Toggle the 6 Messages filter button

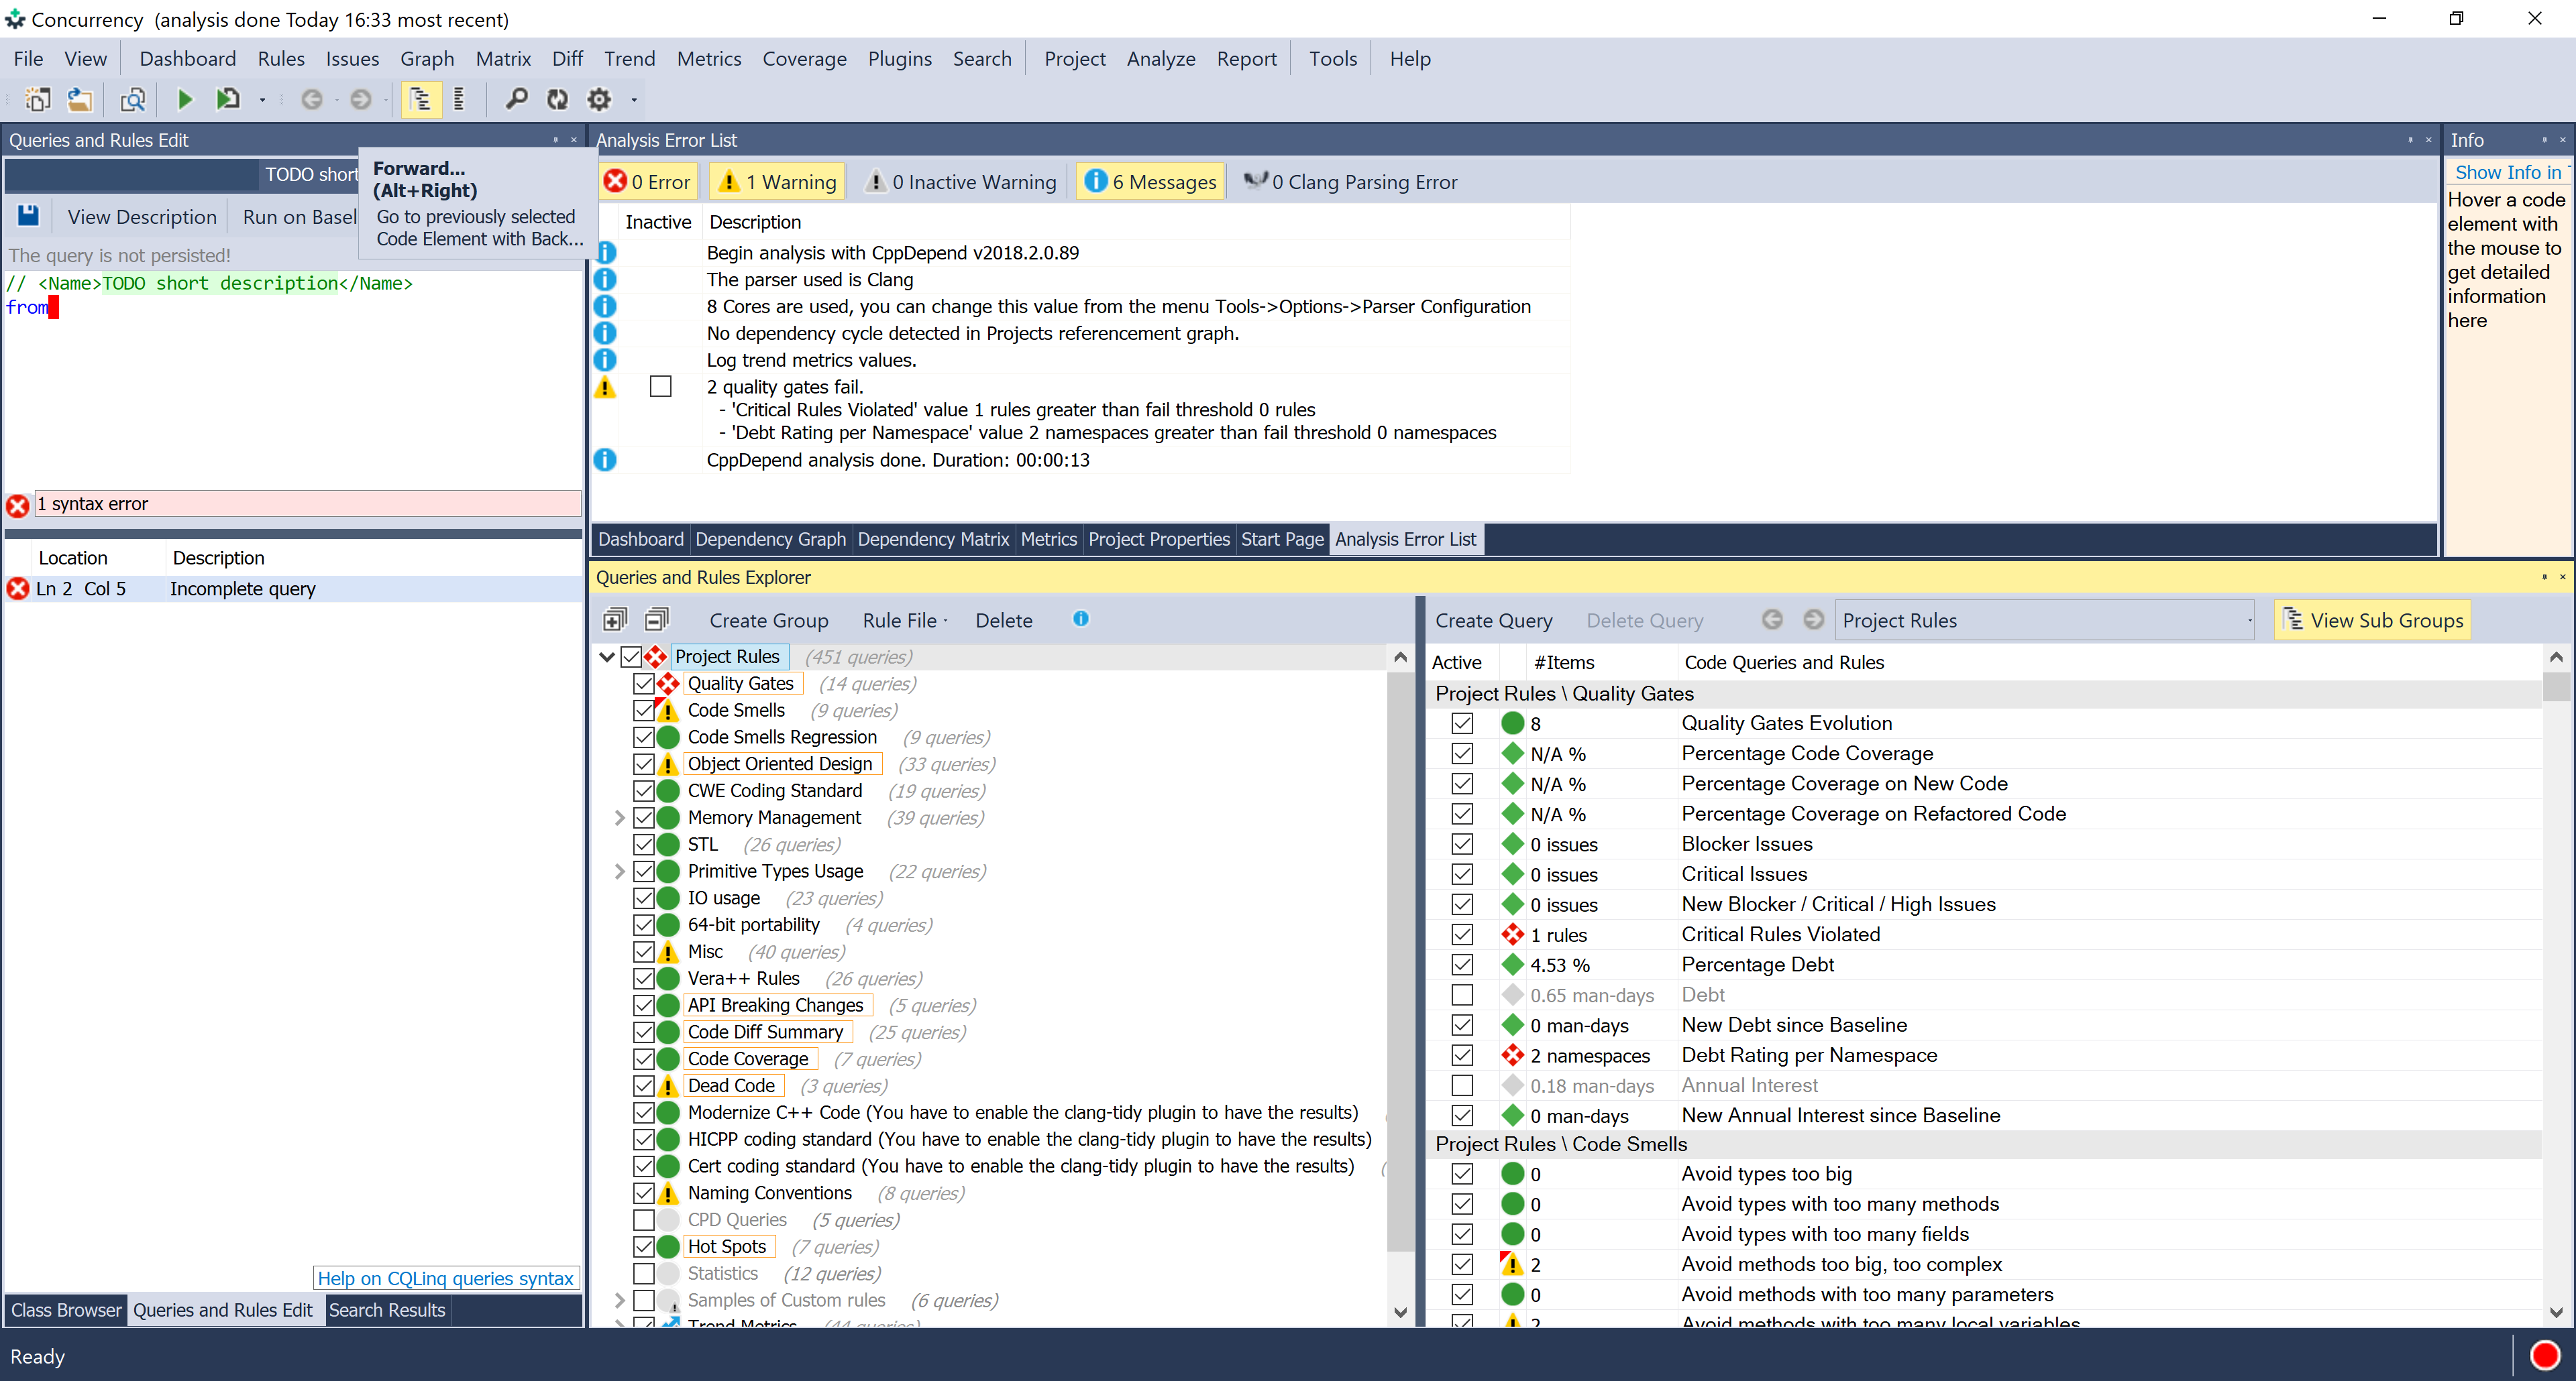click(1150, 182)
